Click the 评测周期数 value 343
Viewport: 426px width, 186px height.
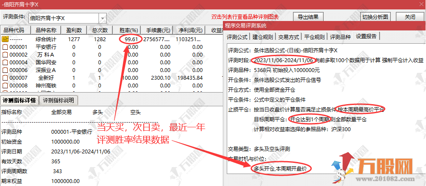pyautogui.click(x=57, y=171)
